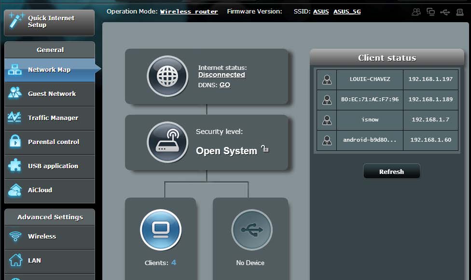
Task: Click the Wireless wifi icon
Action: pos(15,237)
